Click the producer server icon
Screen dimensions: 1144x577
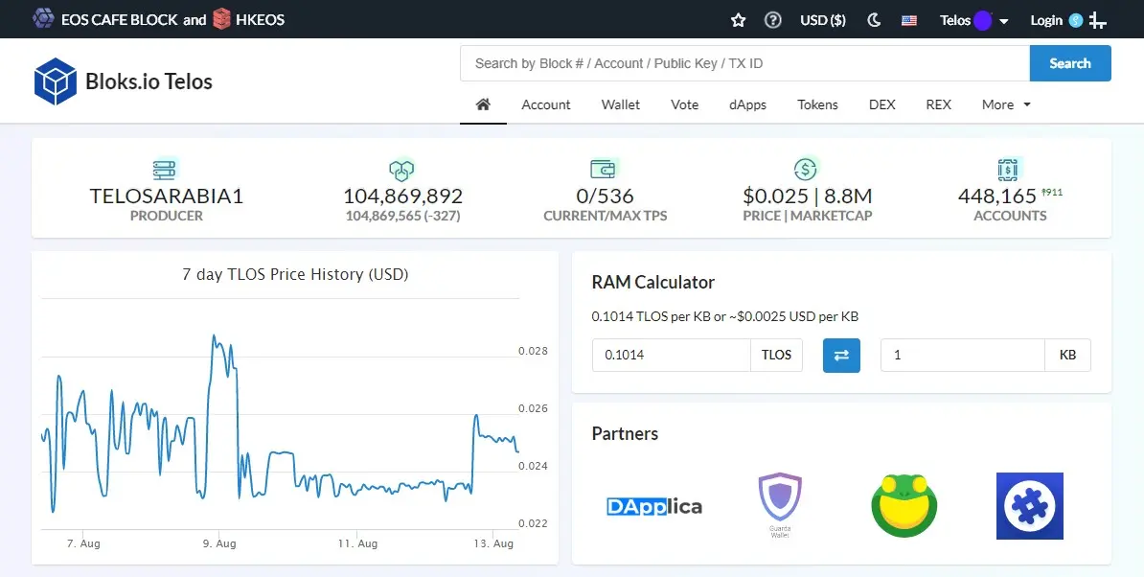[x=166, y=170]
